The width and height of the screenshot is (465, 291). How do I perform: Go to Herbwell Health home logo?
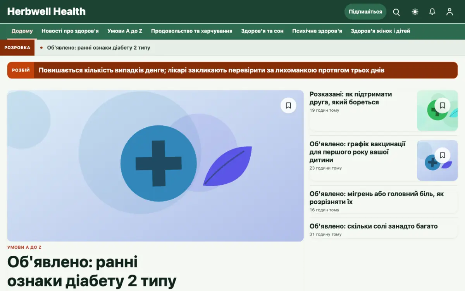46,12
